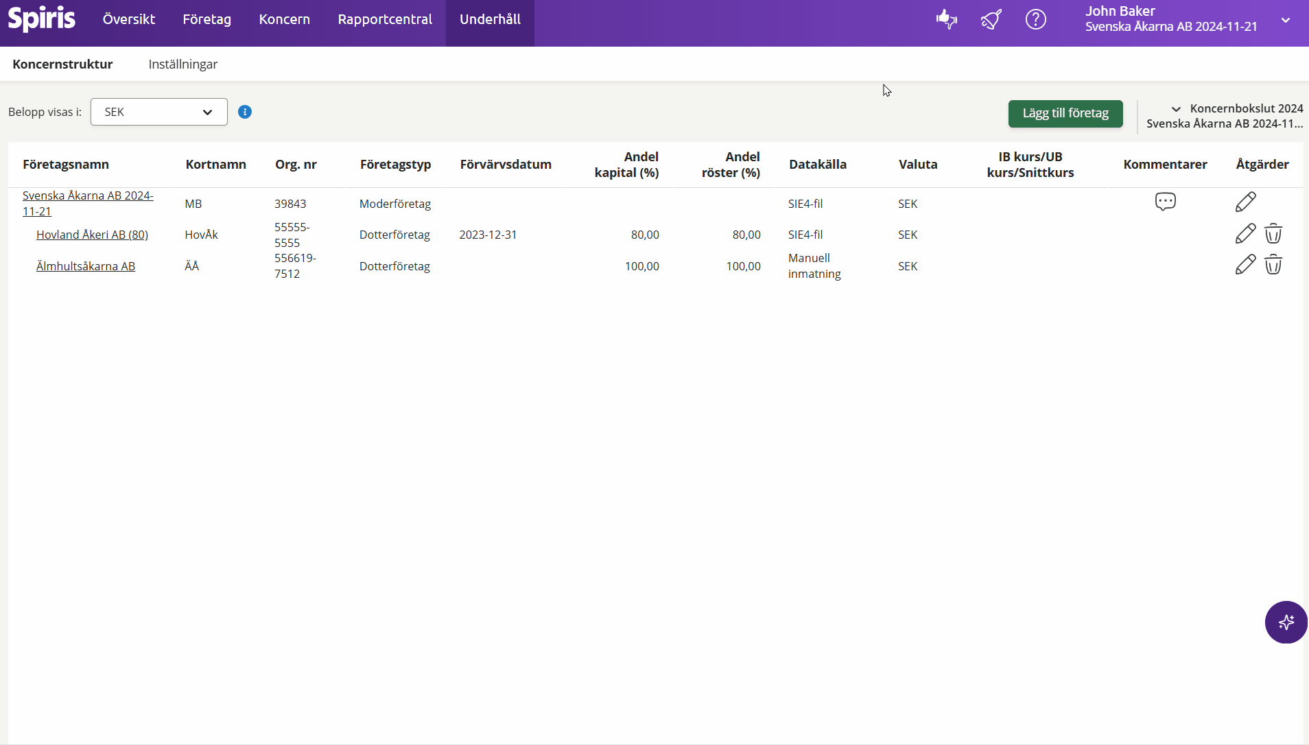
Task: Open comments for Svenska Åkarna AB
Action: coord(1165,202)
